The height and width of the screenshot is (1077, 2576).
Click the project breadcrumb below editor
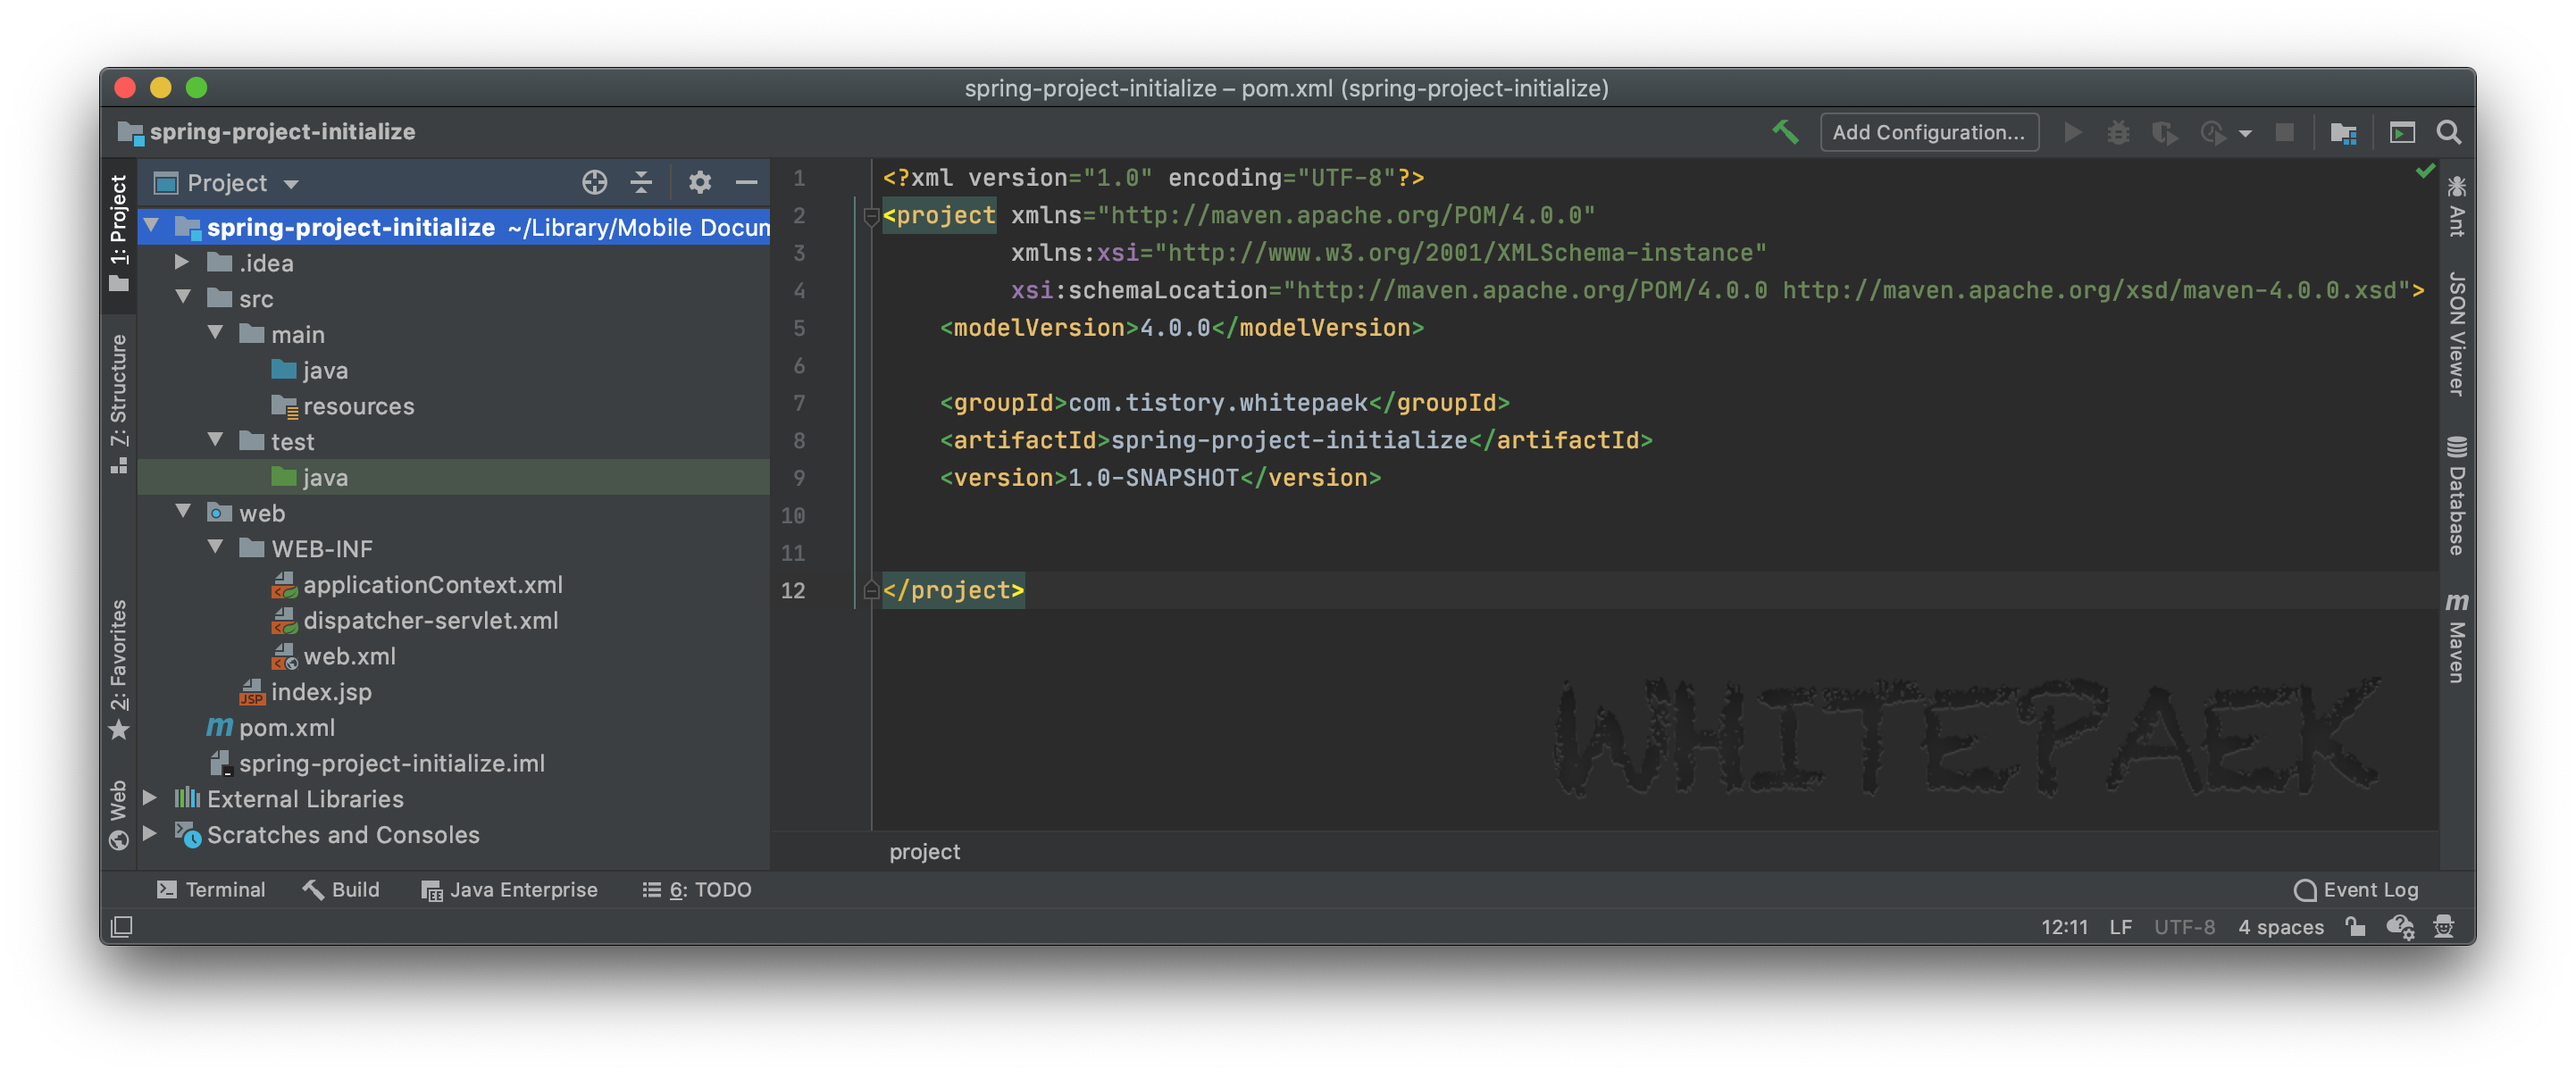[x=924, y=851]
